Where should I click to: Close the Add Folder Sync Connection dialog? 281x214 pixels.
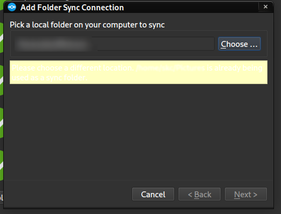[265, 7]
